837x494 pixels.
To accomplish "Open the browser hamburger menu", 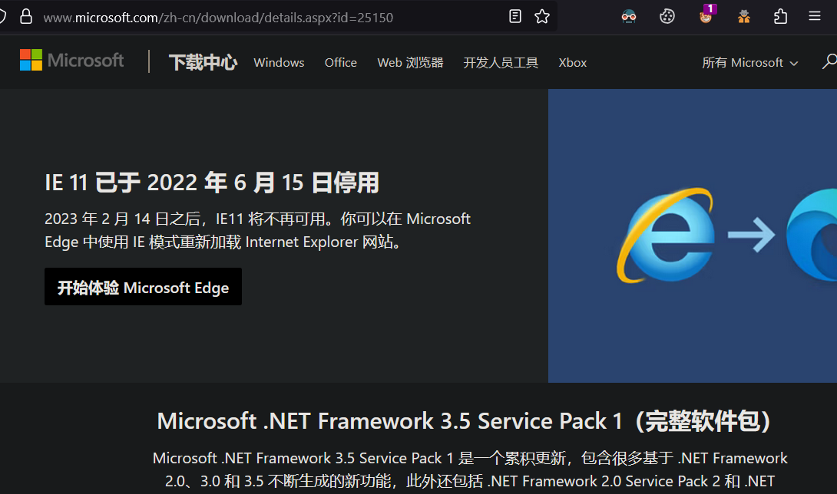I will click(x=815, y=16).
